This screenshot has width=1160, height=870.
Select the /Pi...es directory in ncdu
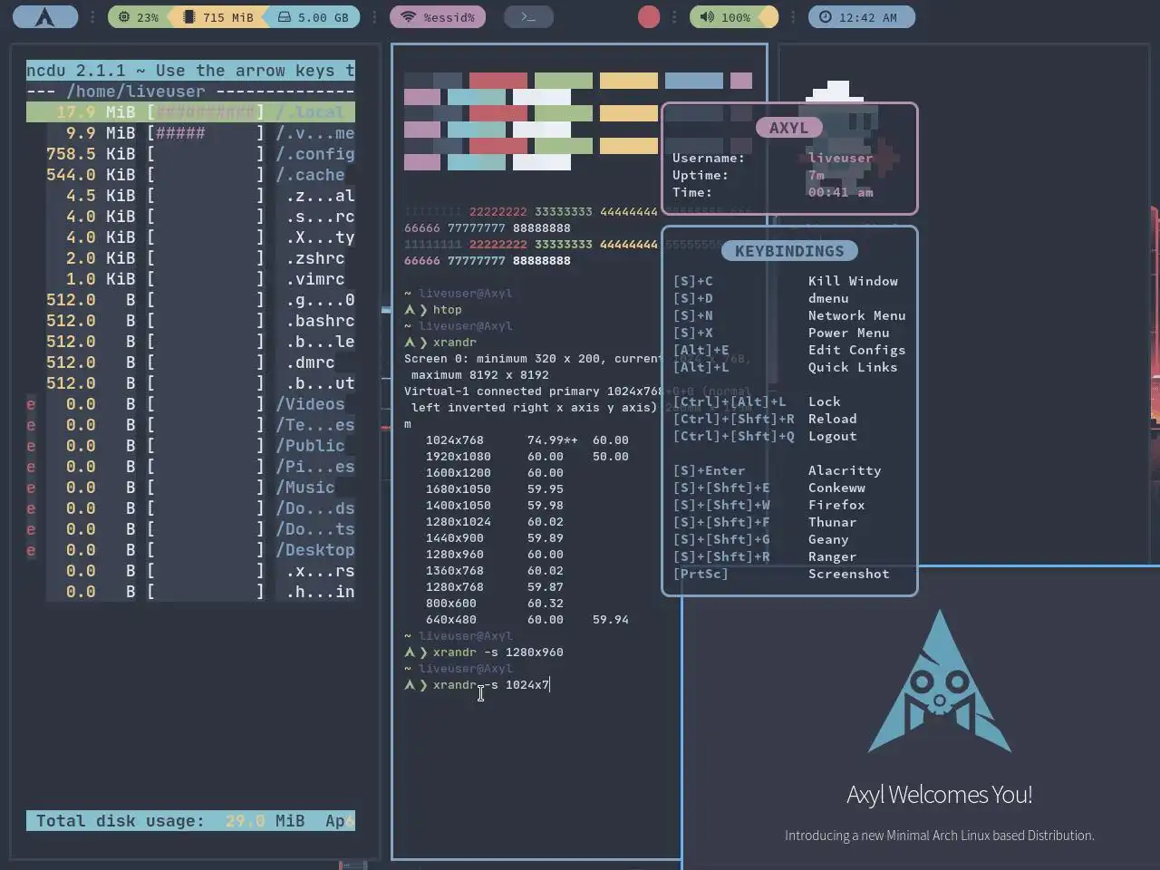190,467
